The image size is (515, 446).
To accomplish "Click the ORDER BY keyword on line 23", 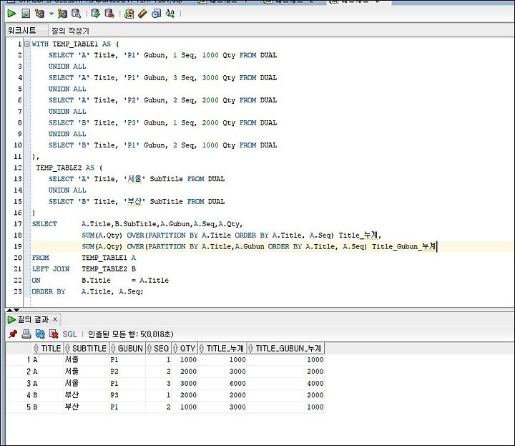I will pyautogui.click(x=49, y=291).
